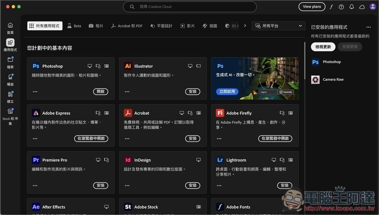Open the Files sidebar icon
Image resolution: width=379 pixels, height=215 pixels.
point(10,60)
